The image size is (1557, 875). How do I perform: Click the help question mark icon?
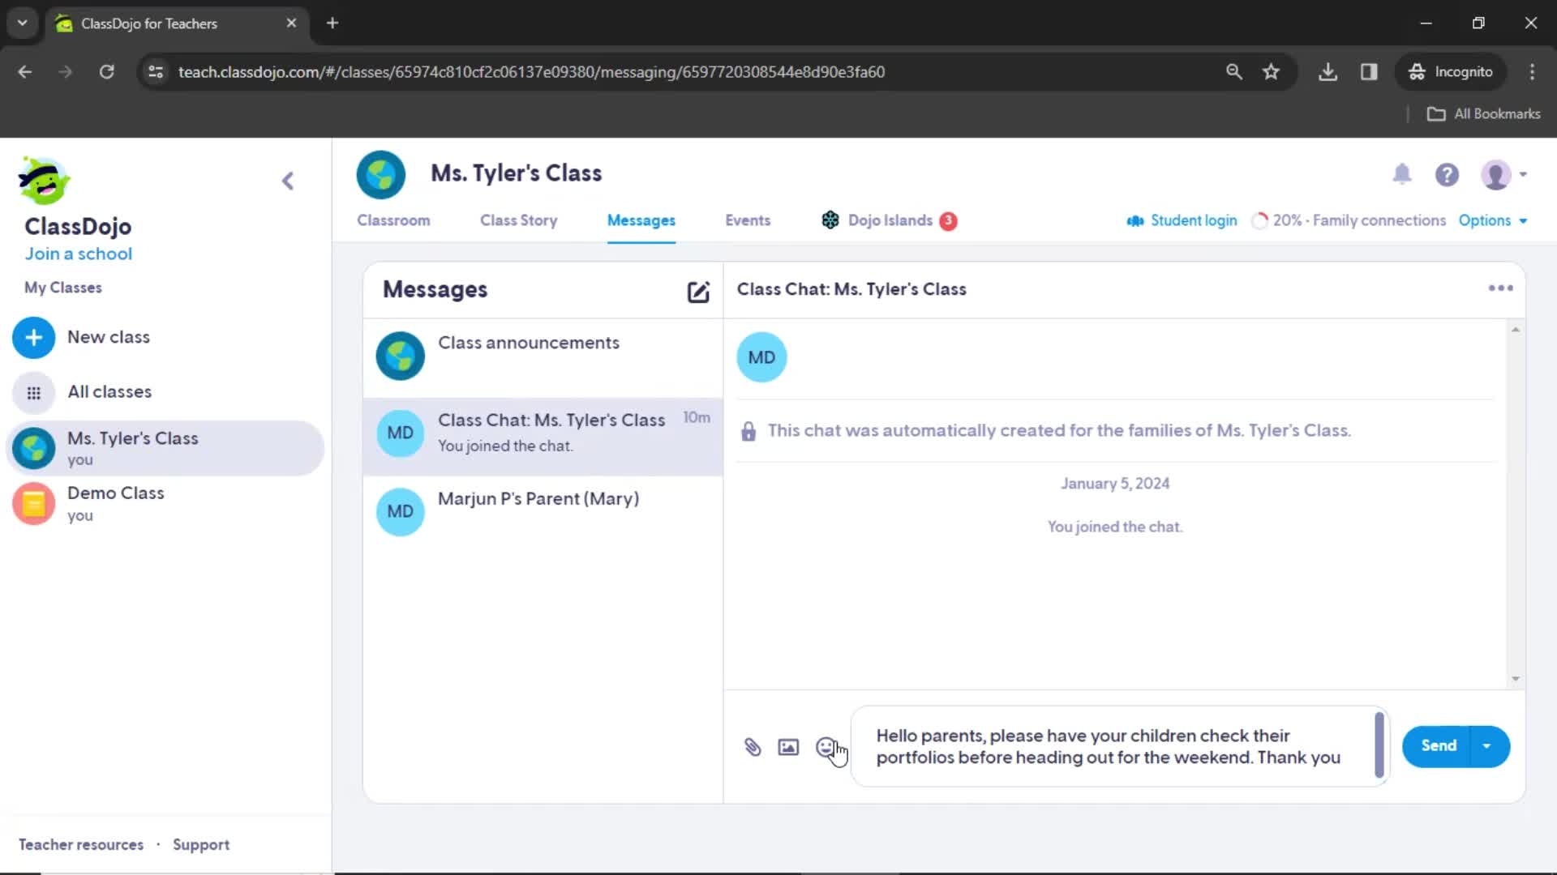(1447, 174)
